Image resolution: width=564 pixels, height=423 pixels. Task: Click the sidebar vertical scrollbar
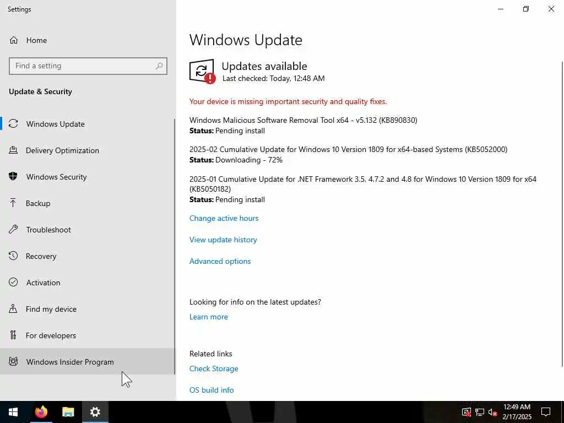point(175,246)
